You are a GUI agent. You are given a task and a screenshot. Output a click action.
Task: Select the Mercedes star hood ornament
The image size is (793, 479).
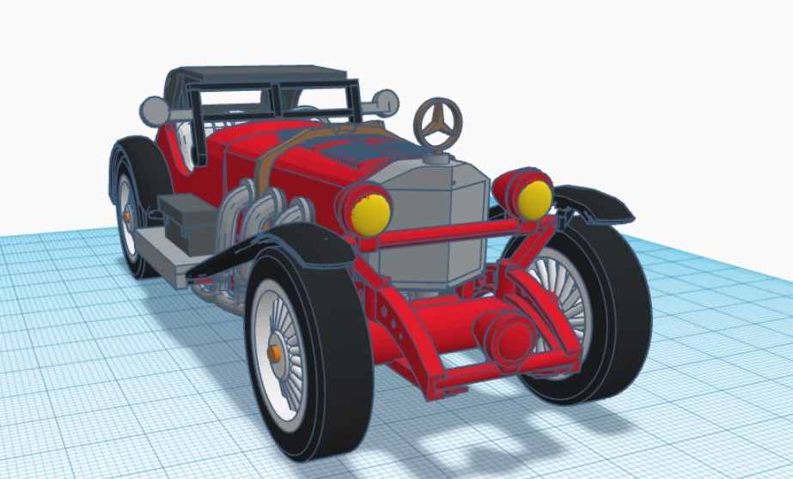[438, 124]
